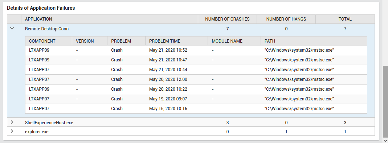
Task: Select the ShellExperienceHost.exe application name
Action: [49, 122]
